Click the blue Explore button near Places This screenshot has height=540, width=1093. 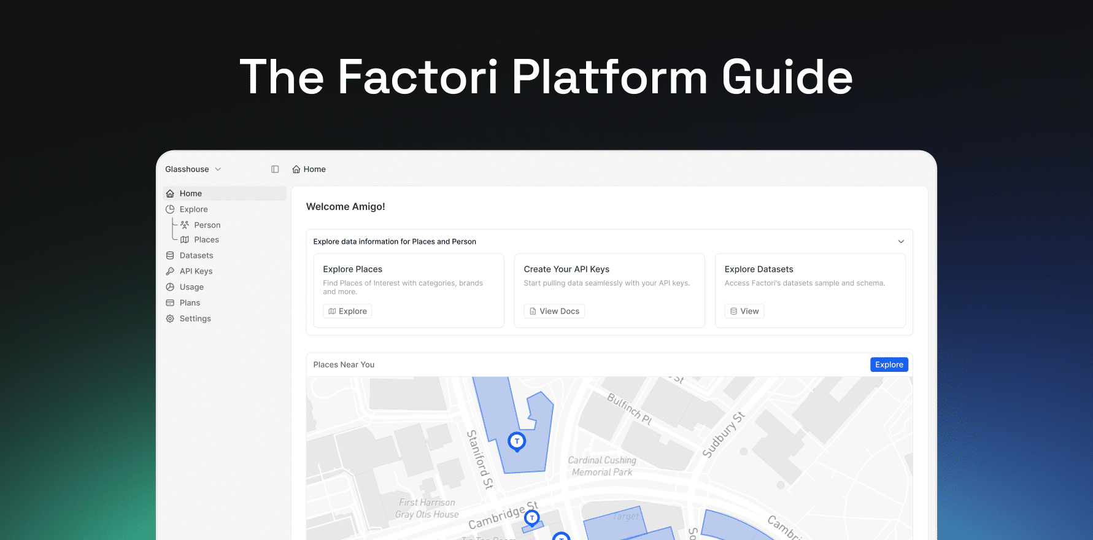[889, 364]
